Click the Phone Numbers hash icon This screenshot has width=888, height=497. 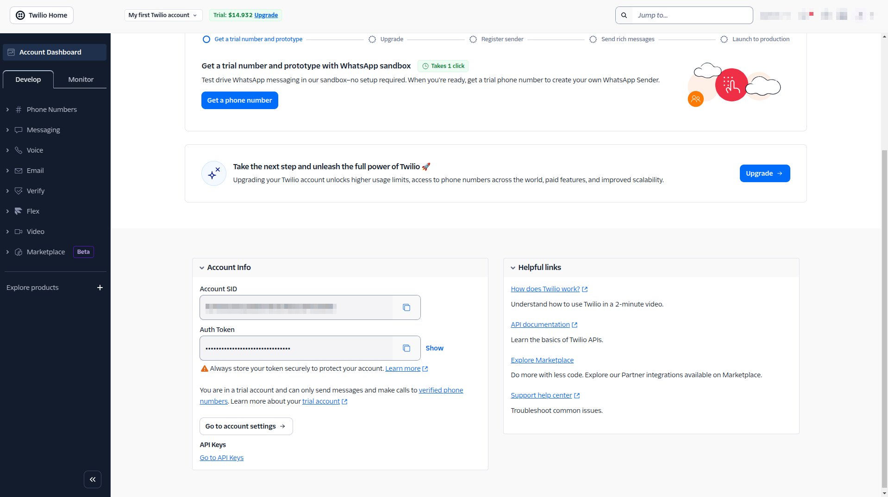click(x=19, y=110)
